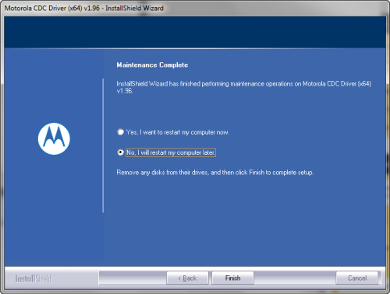This screenshot has width=390, height=294.
Task: Click the Cancel button
Action: coord(357,278)
